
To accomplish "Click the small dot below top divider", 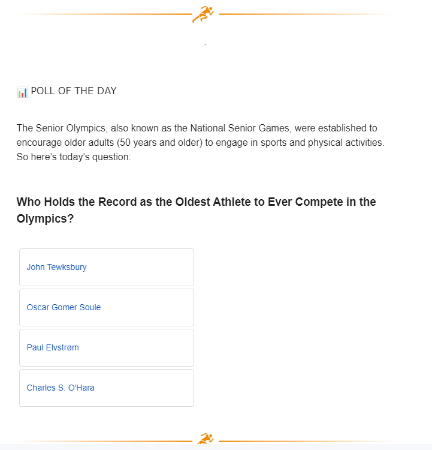I will [205, 45].
